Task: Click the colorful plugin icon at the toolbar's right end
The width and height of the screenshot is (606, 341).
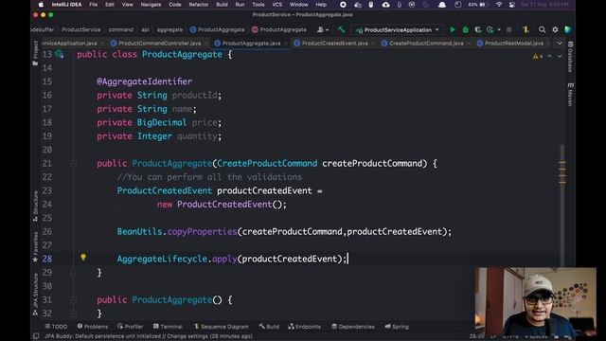Action: click(568, 29)
